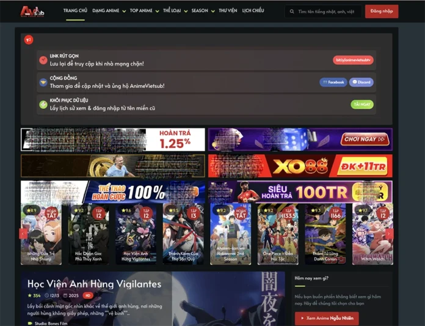Open the Học Viện Anh Hùng Vigilantes card
Viewport: 425px width, 326px height.
(x=136, y=234)
